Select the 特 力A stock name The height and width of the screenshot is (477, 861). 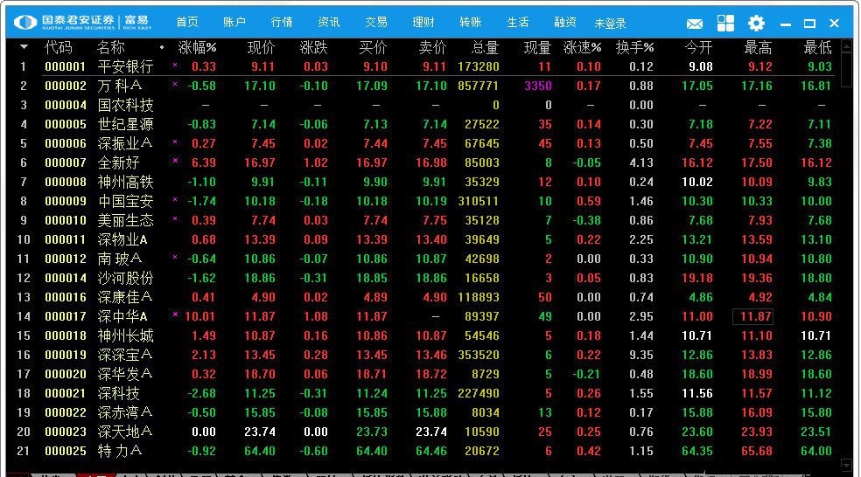tap(120, 452)
